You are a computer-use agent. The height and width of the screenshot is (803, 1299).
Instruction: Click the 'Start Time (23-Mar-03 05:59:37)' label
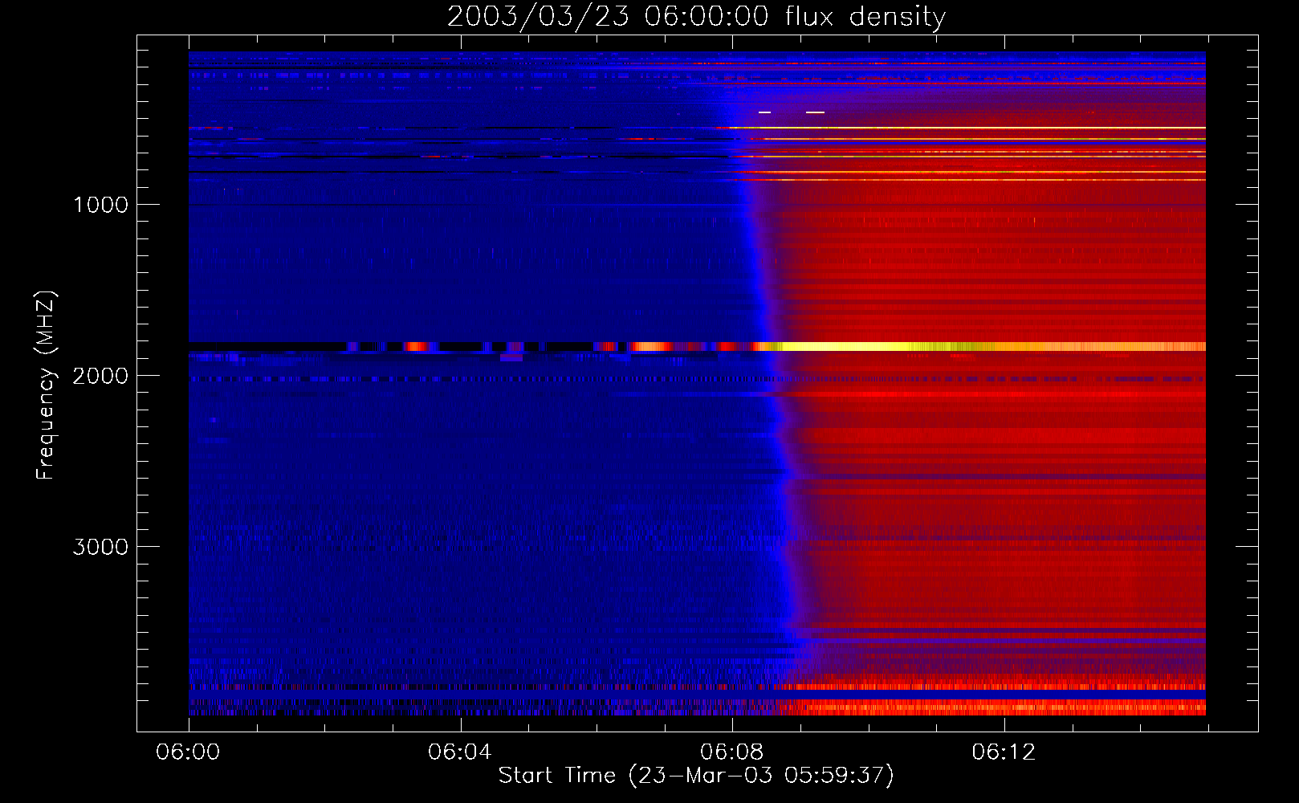point(696,776)
